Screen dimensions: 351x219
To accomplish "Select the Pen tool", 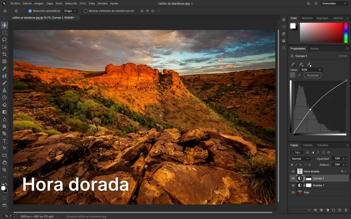I will point(4,134).
